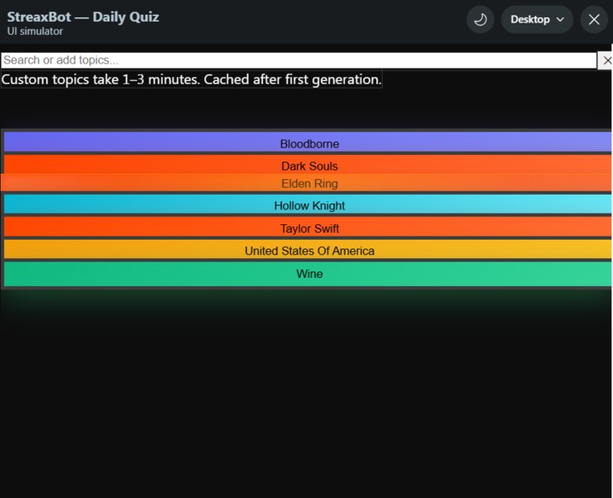Choose the Elden Ring topic

tap(306, 183)
